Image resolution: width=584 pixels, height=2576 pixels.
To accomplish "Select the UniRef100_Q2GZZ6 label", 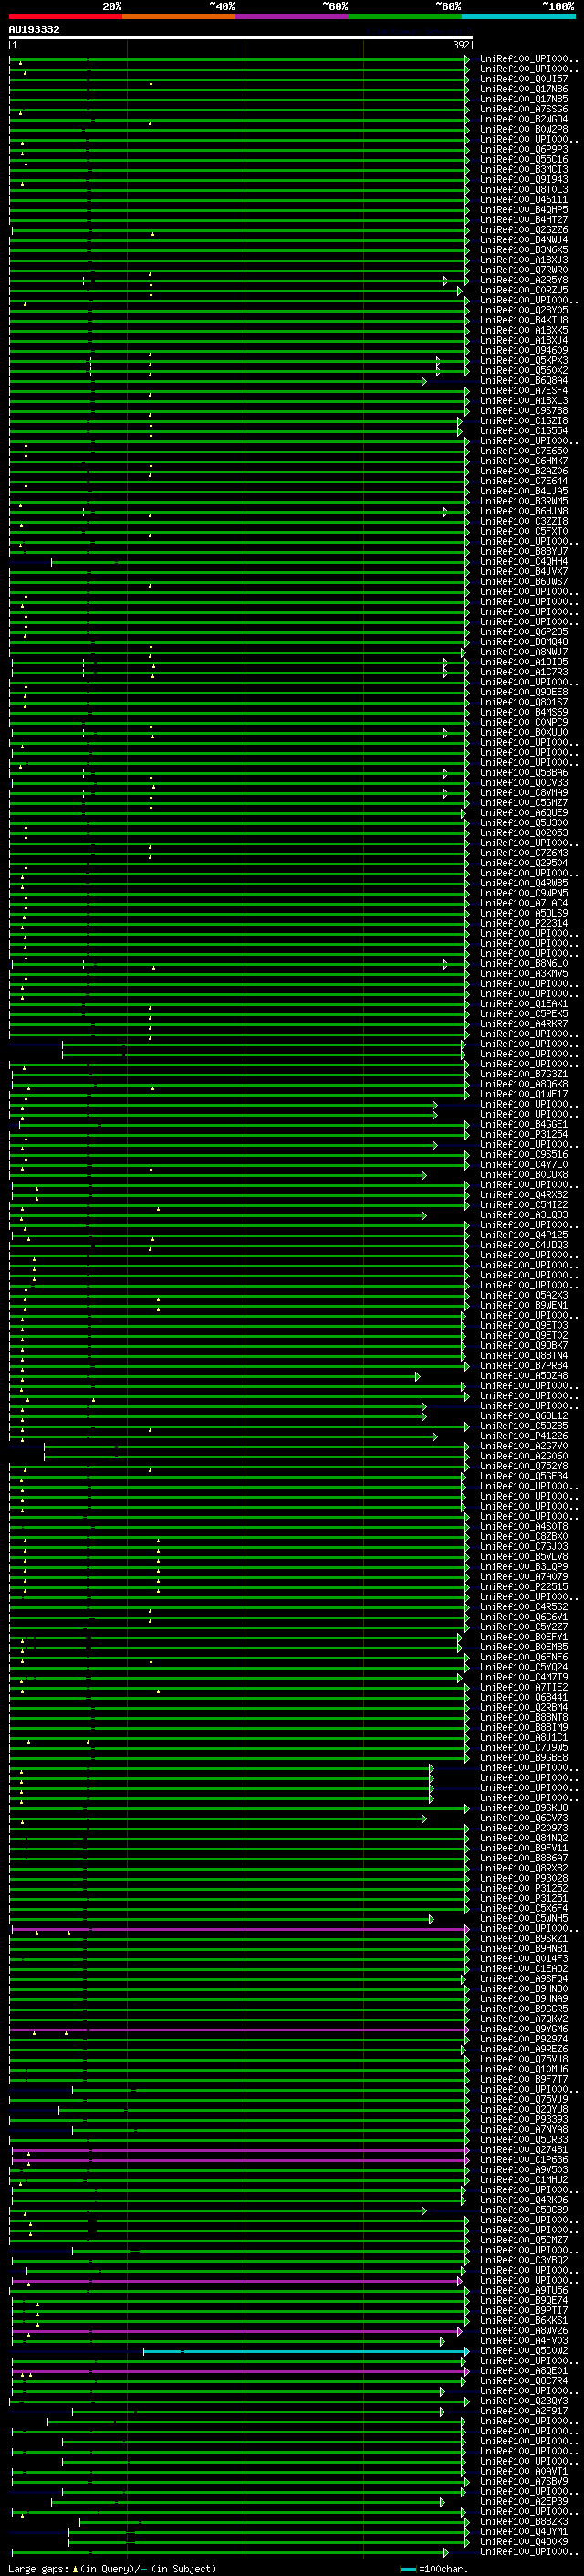I will [x=524, y=229].
